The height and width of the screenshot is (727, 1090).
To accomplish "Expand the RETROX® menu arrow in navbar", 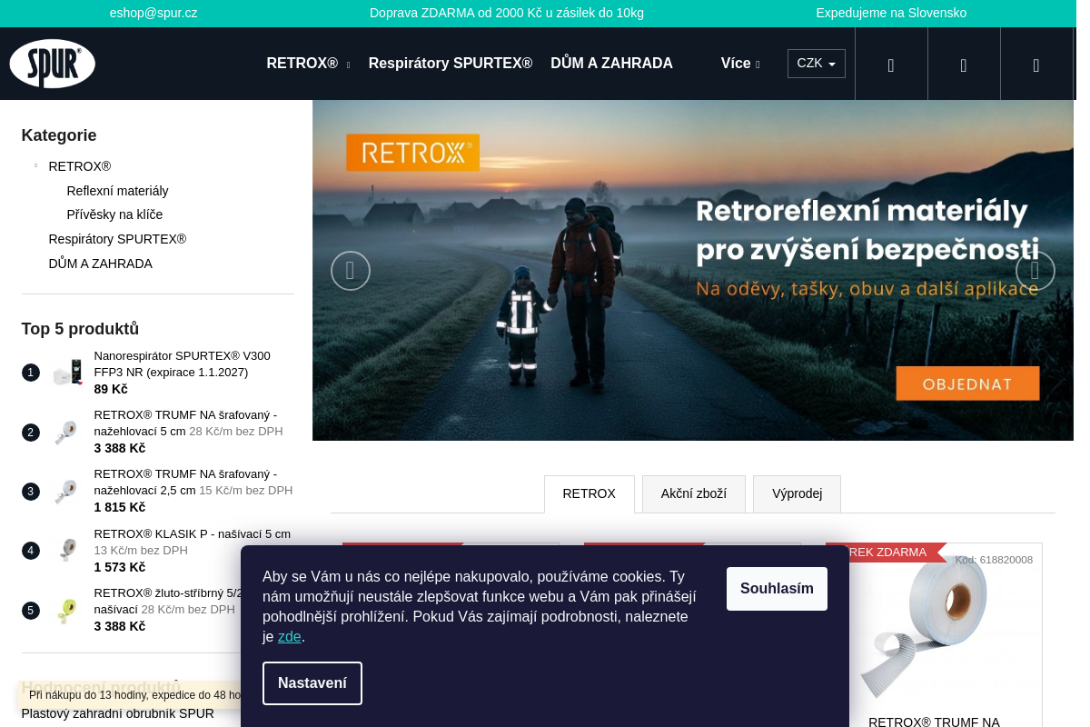I will point(348,65).
